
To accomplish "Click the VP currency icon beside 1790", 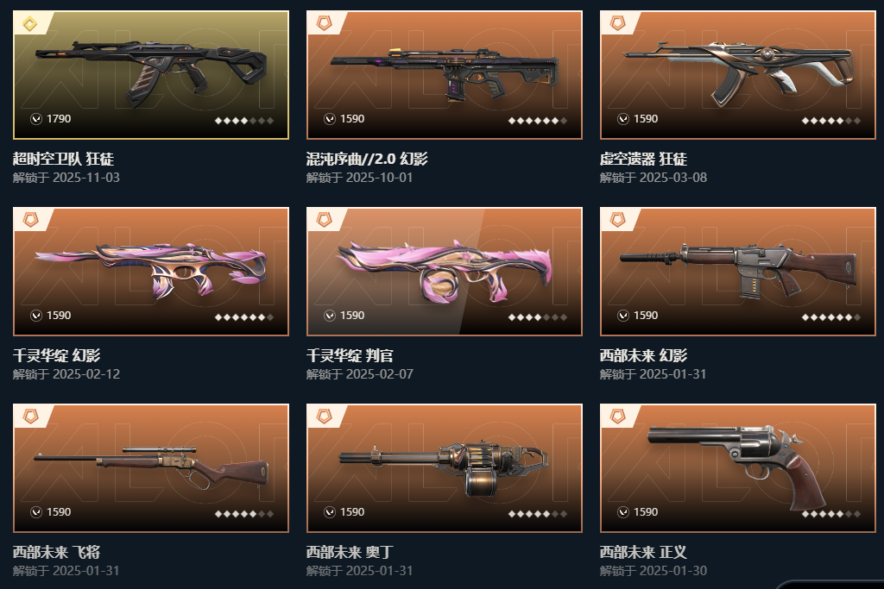I will pyautogui.click(x=36, y=119).
